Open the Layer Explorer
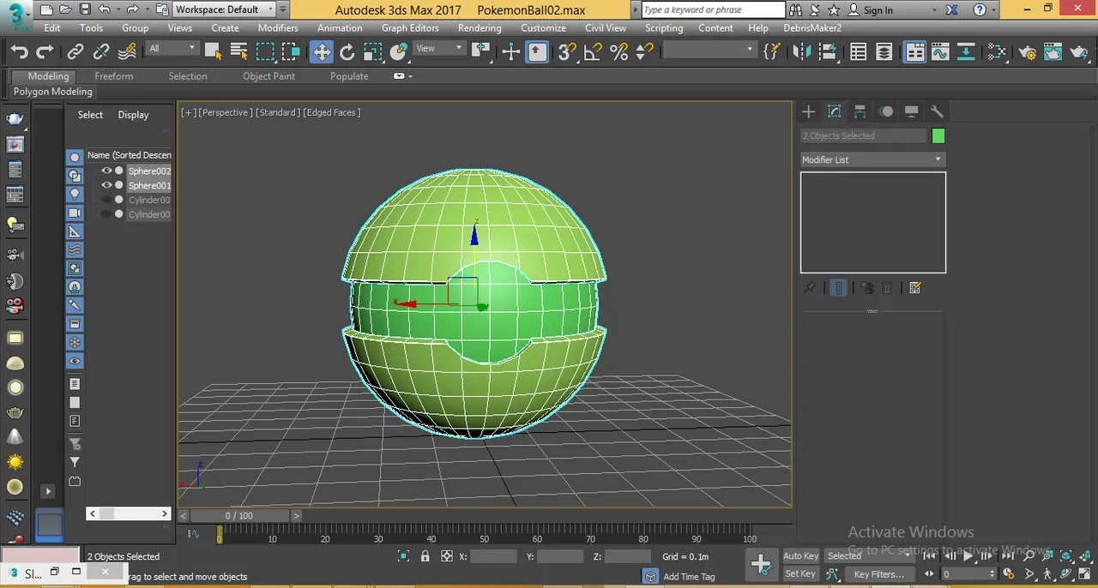 (884, 52)
